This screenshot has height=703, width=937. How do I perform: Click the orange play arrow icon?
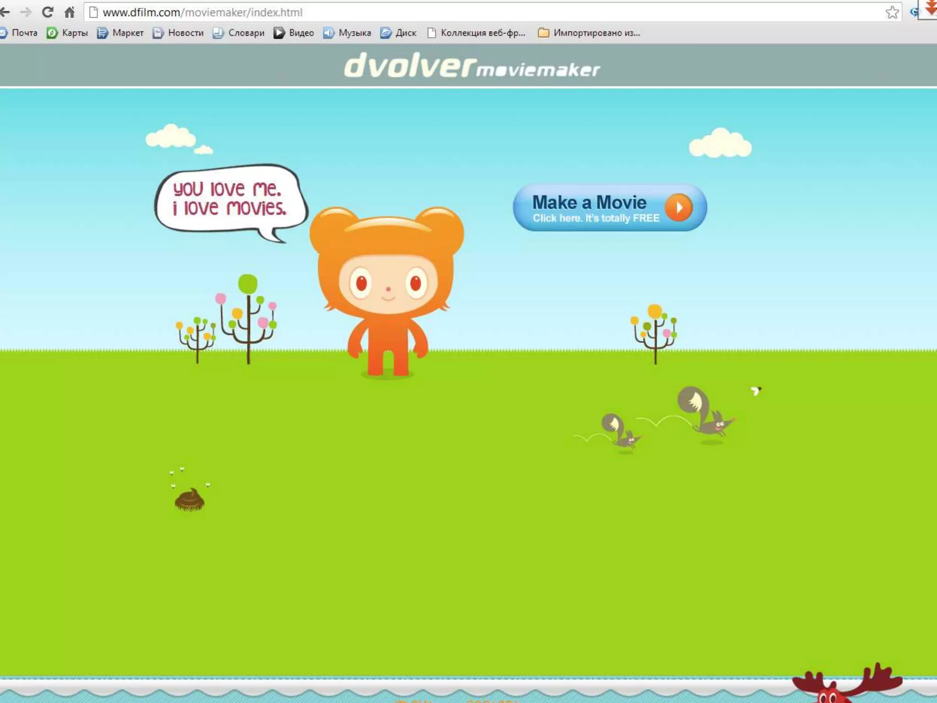pyautogui.click(x=679, y=207)
